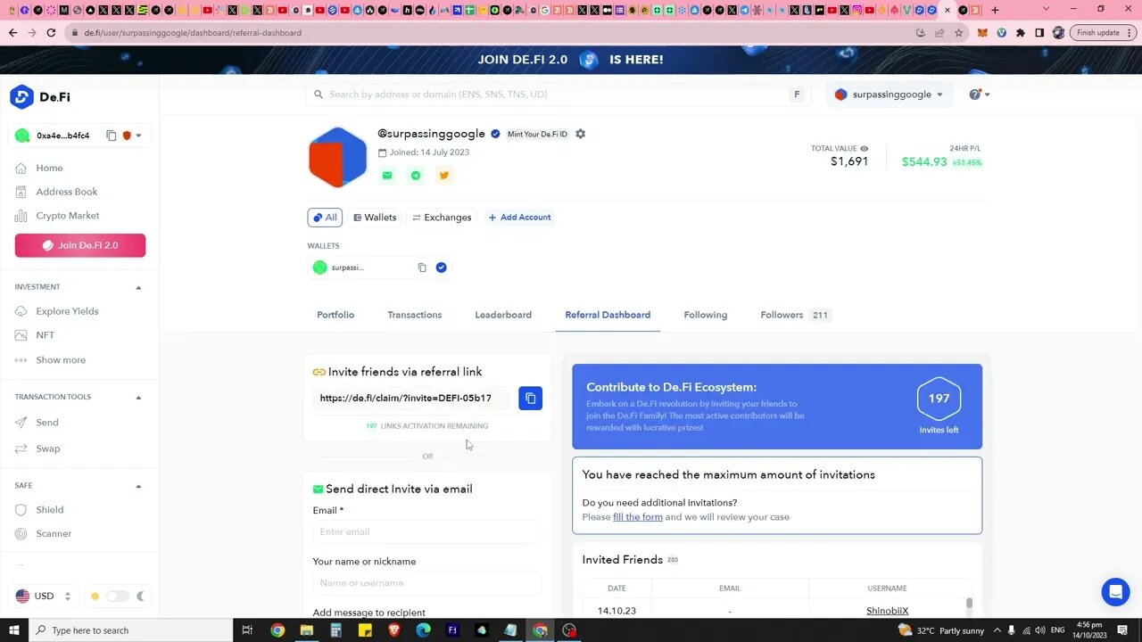Screen dimensions: 1142x642
Task: Open the surpassinggoogle account dropdown
Action: [889, 95]
